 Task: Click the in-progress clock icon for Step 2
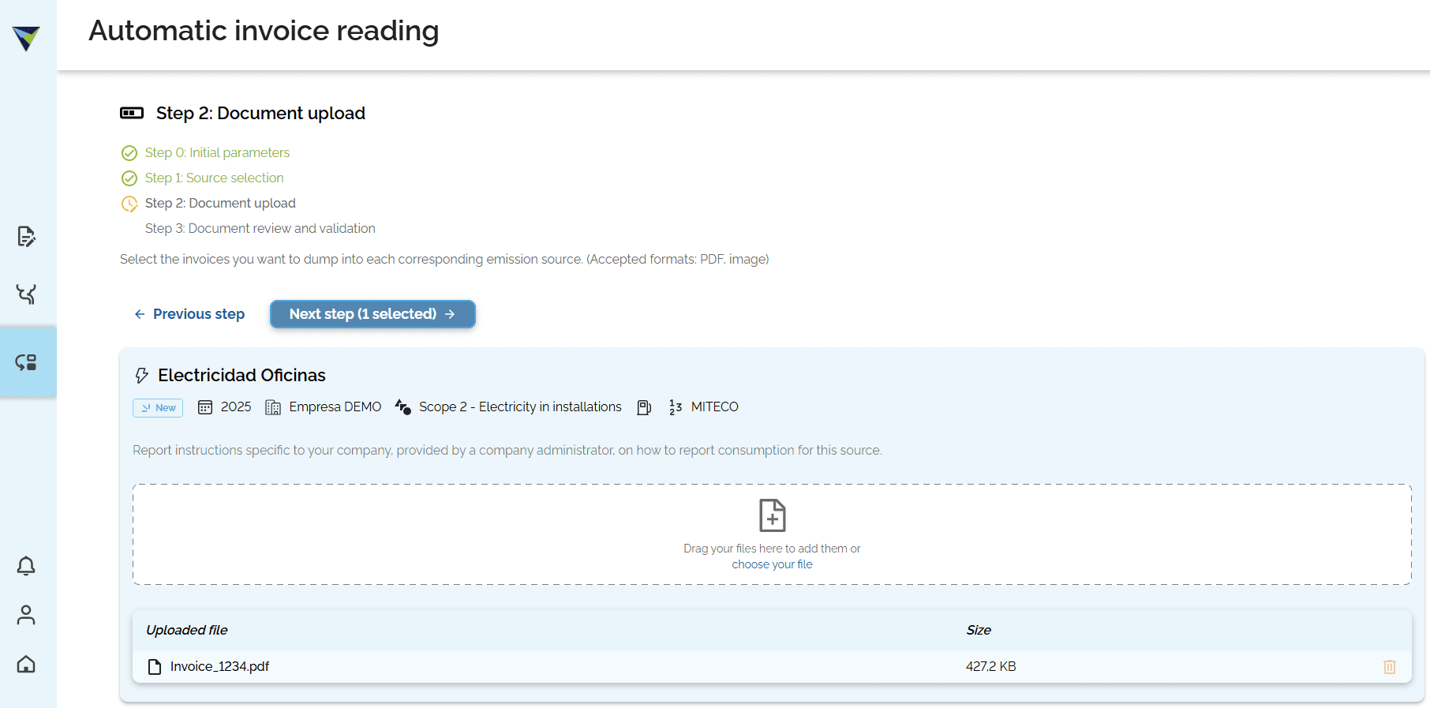[x=129, y=204]
